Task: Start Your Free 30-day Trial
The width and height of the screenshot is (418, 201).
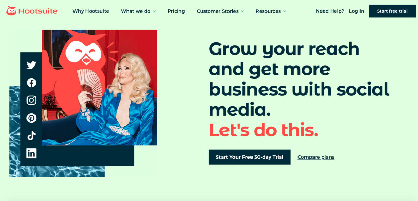Action: click(x=249, y=157)
